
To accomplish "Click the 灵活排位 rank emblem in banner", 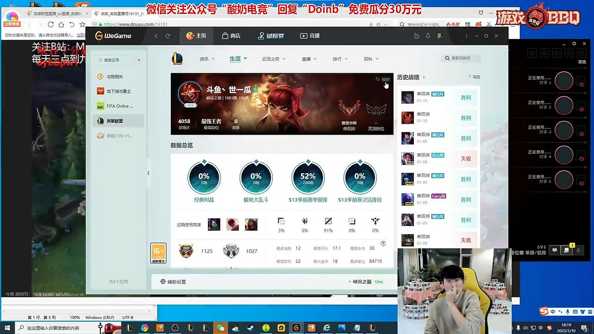I will [x=376, y=109].
